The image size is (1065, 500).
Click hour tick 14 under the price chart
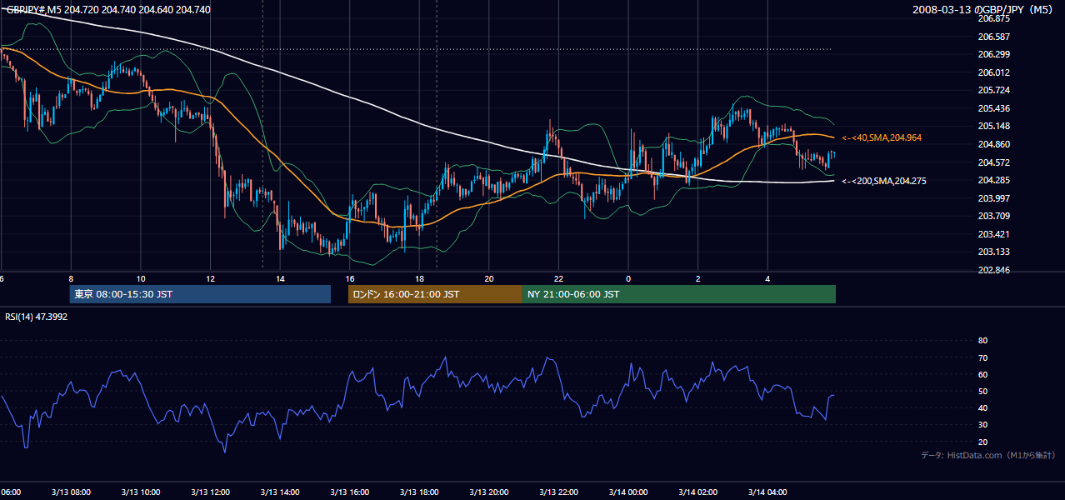[280, 278]
